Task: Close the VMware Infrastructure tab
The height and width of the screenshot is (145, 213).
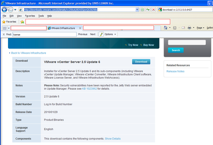Action: click(x=80, y=28)
